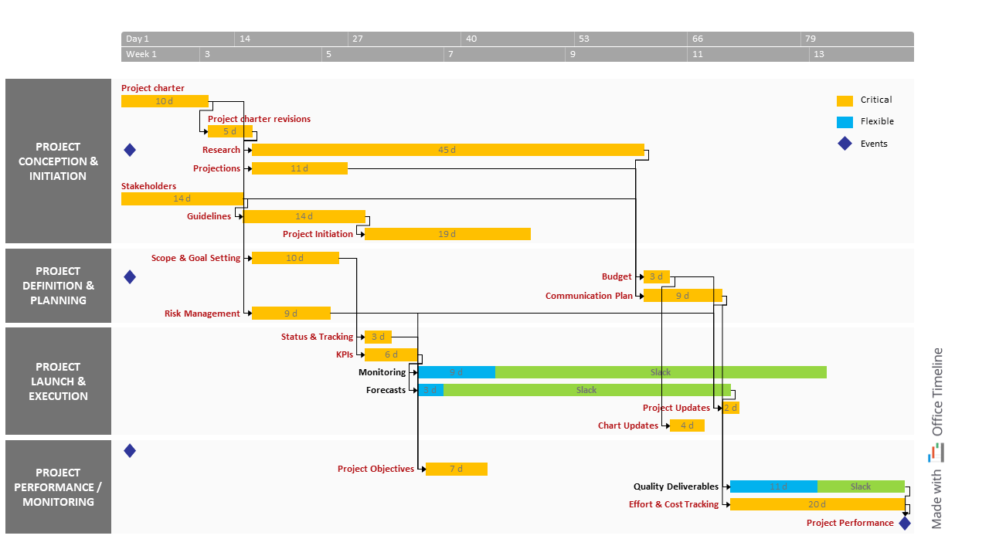
Task: Select the blue Quality Deliverables 11 d bar
Action: pyautogui.click(x=773, y=486)
